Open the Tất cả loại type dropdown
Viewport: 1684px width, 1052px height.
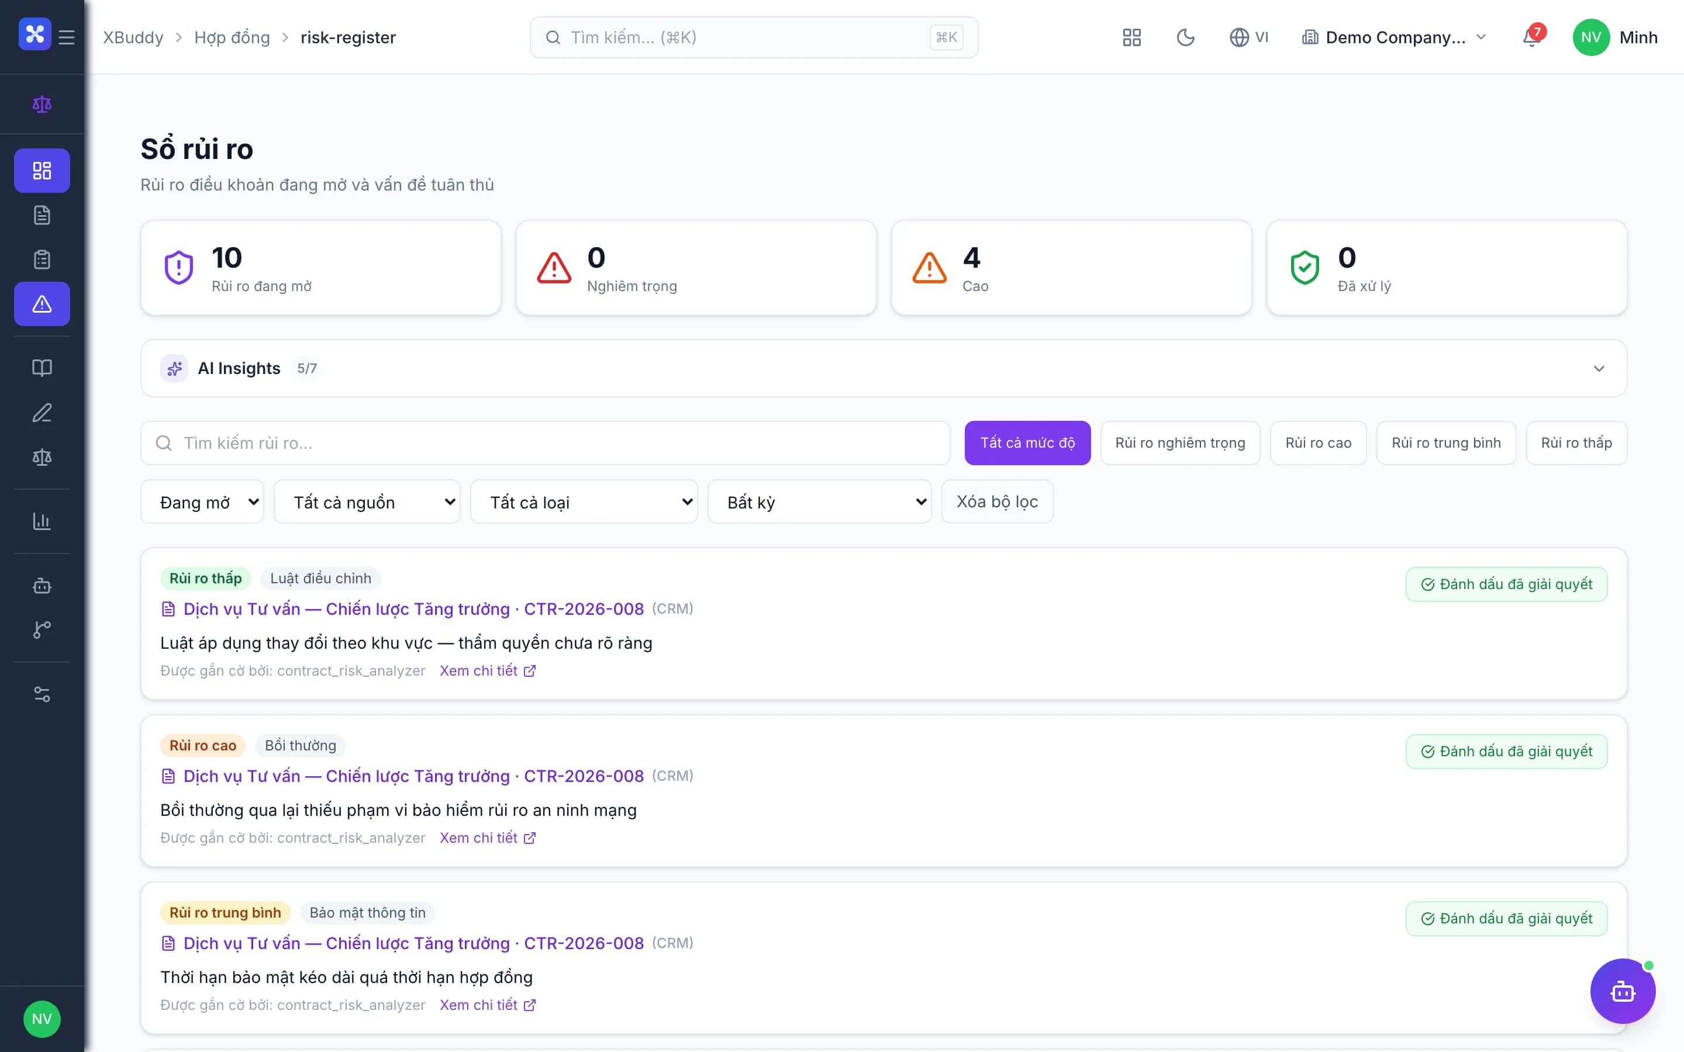pyautogui.click(x=584, y=501)
